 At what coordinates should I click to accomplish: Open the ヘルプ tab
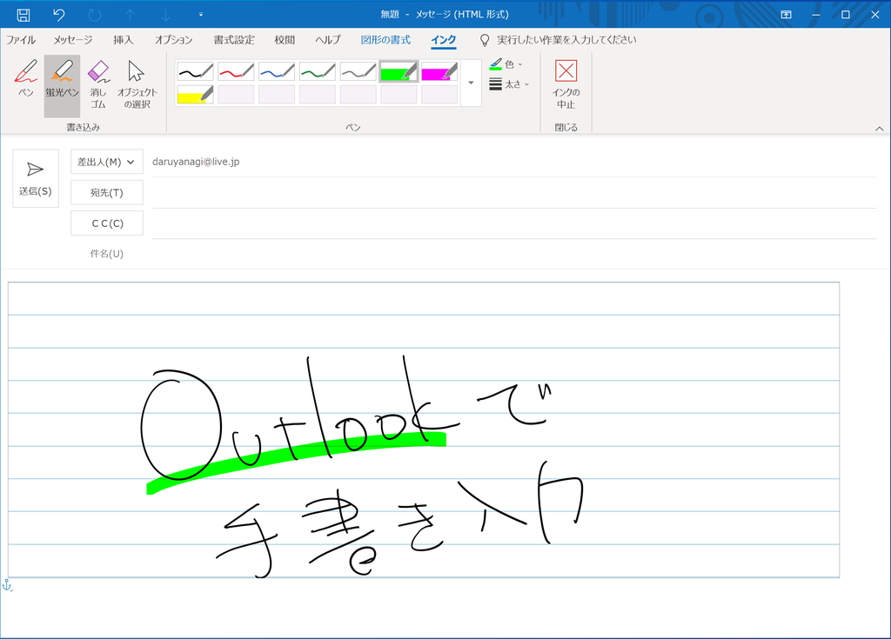click(328, 40)
